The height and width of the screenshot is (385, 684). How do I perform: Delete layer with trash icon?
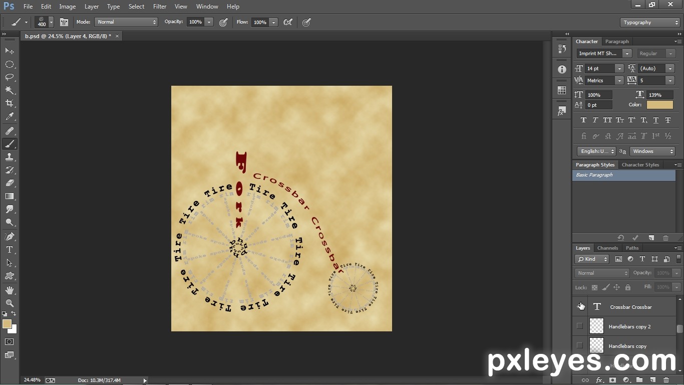(x=666, y=380)
